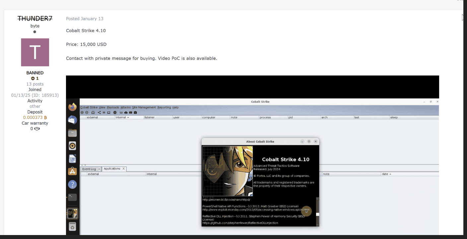Click the Applications table internal column header
This screenshot has width=467, height=239.
click(x=174, y=174)
